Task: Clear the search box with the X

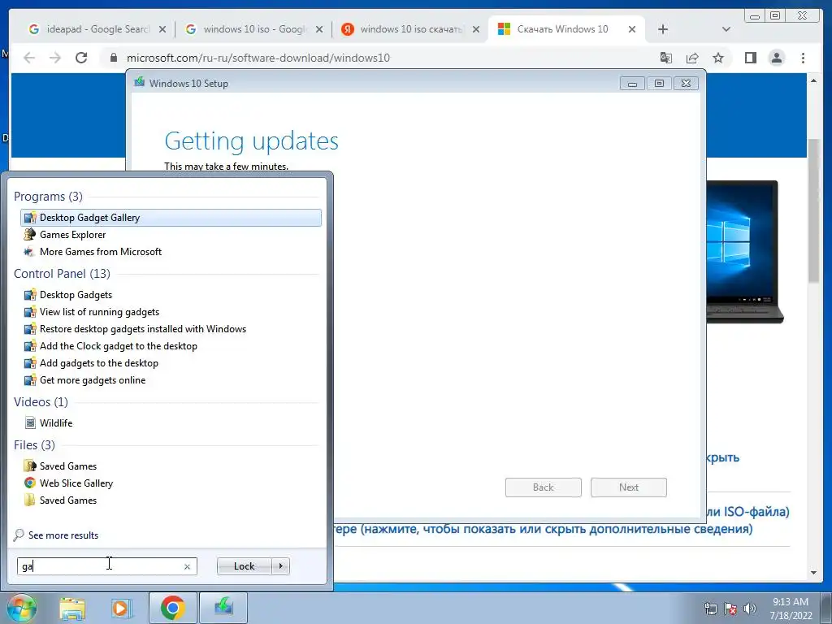Action: 188,566
